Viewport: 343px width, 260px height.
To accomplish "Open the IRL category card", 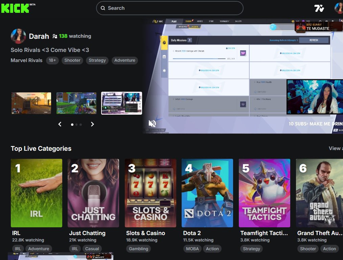I will [x=37, y=193].
